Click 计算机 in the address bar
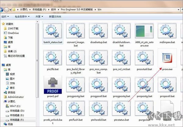The height and width of the screenshot is (127, 183). pos(24,9)
